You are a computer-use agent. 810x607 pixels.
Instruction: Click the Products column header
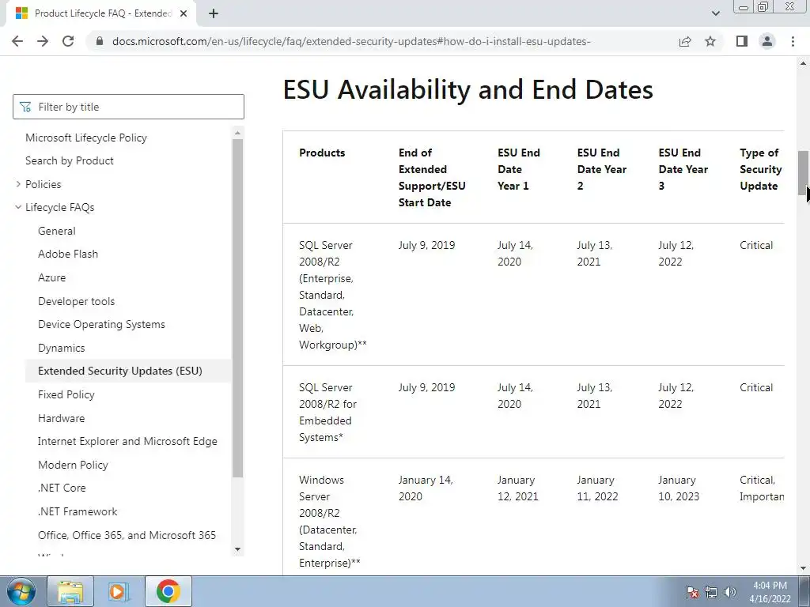pos(322,153)
